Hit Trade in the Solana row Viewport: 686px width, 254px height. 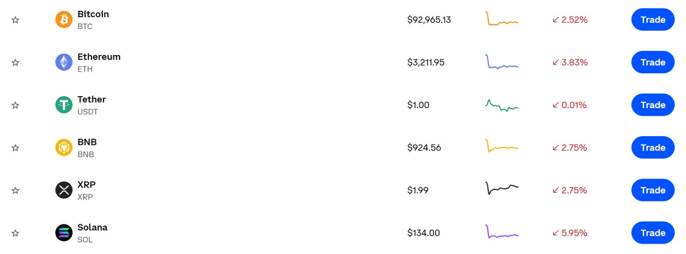coord(652,233)
